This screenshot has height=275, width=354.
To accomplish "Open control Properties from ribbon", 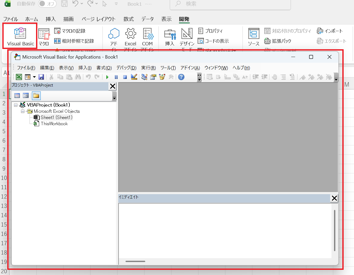I will (210, 31).
